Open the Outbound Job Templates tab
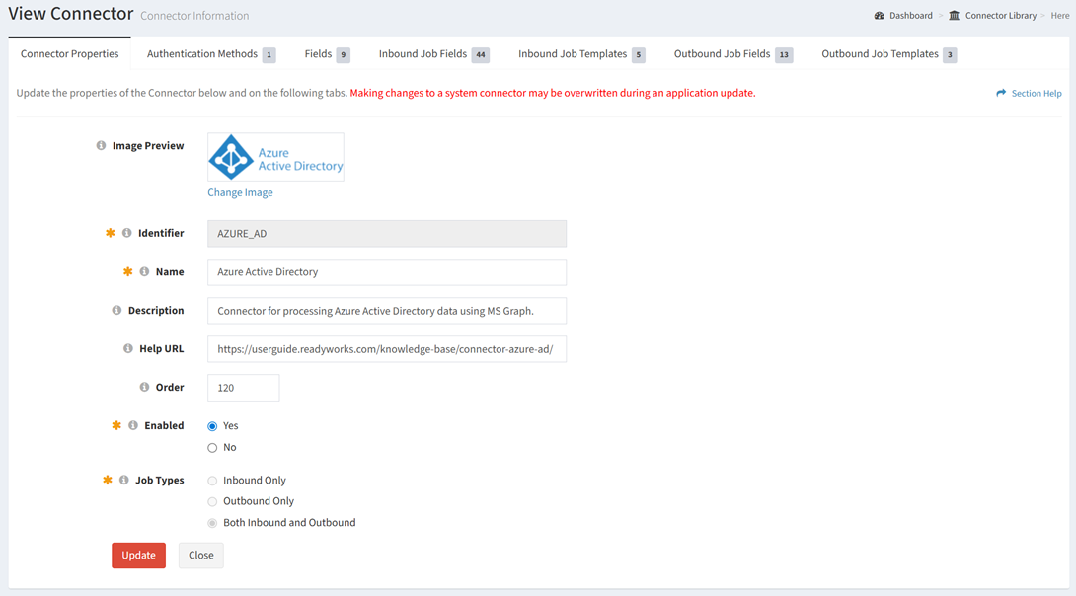This screenshot has height=596, width=1076. pos(887,54)
